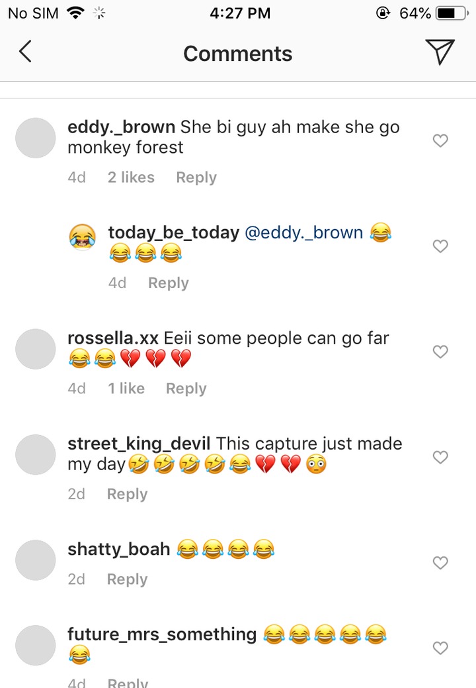Open today_be_today's laughing emoji avatar
The height and width of the screenshot is (688, 476).
coord(83,236)
